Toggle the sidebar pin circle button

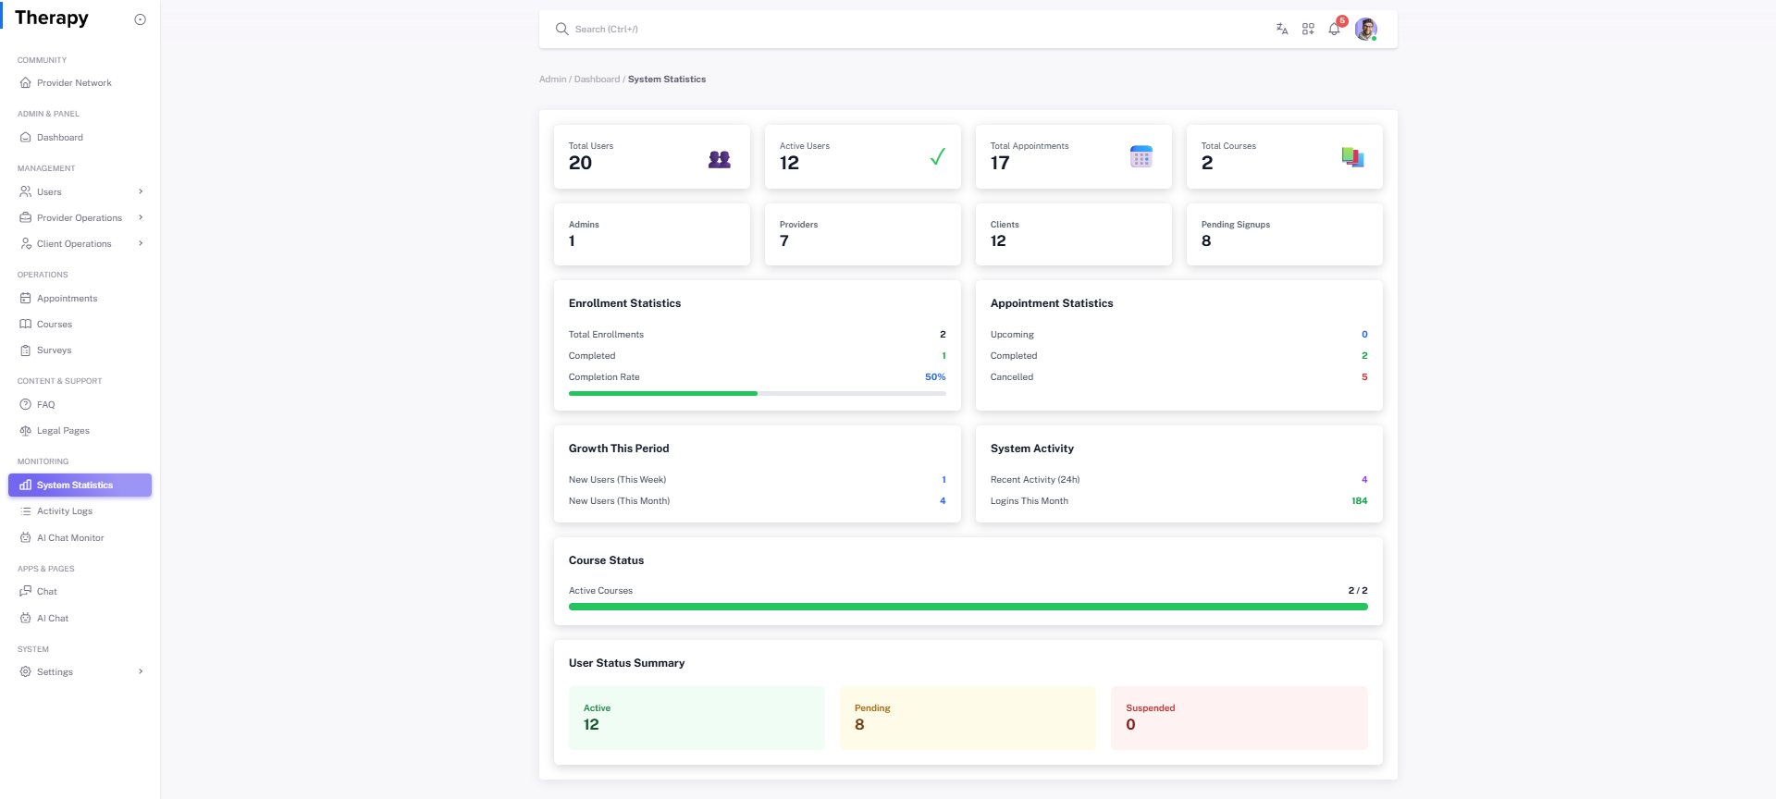click(x=141, y=19)
